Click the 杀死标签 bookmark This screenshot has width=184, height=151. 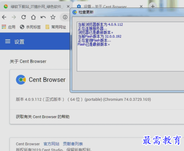pyautogui.click(x=30, y=27)
